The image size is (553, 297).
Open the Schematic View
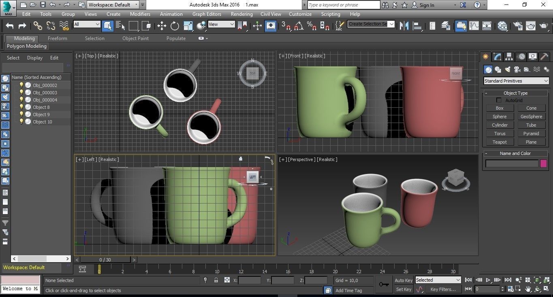487,26
